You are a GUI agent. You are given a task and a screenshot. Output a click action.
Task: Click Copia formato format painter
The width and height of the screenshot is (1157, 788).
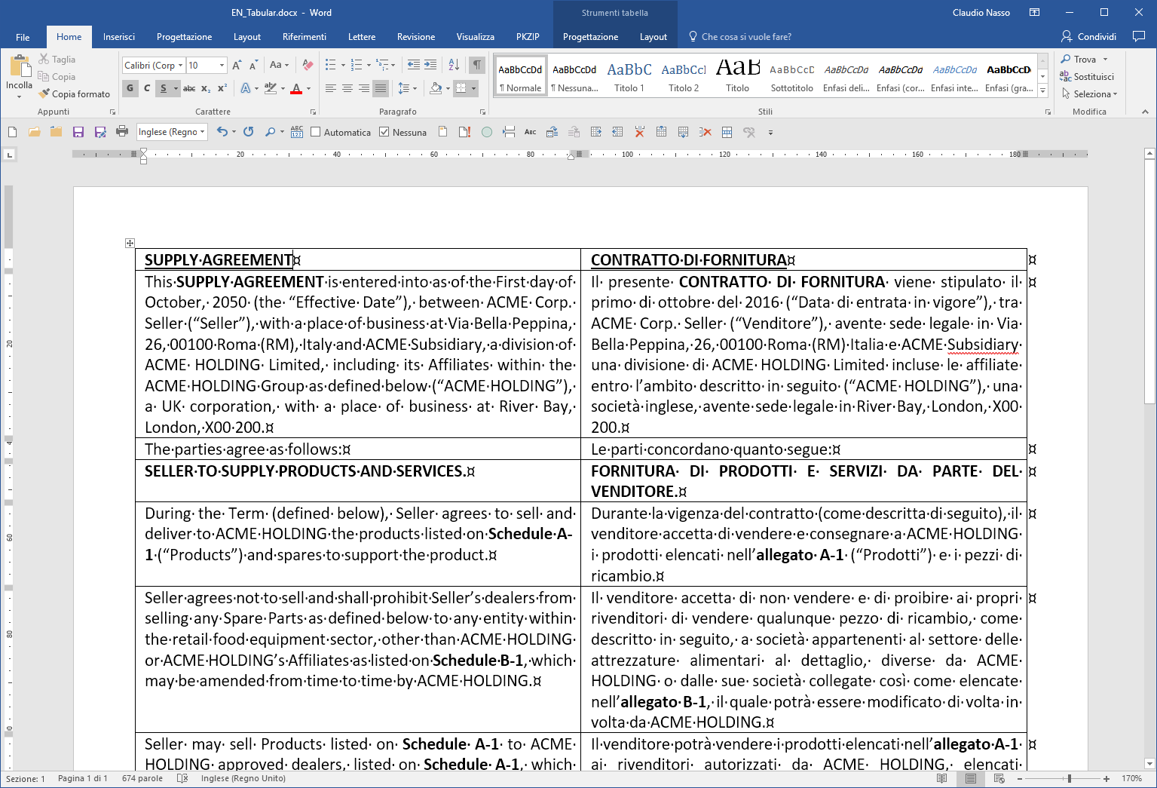pyautogui.click(x=75, y=94)
